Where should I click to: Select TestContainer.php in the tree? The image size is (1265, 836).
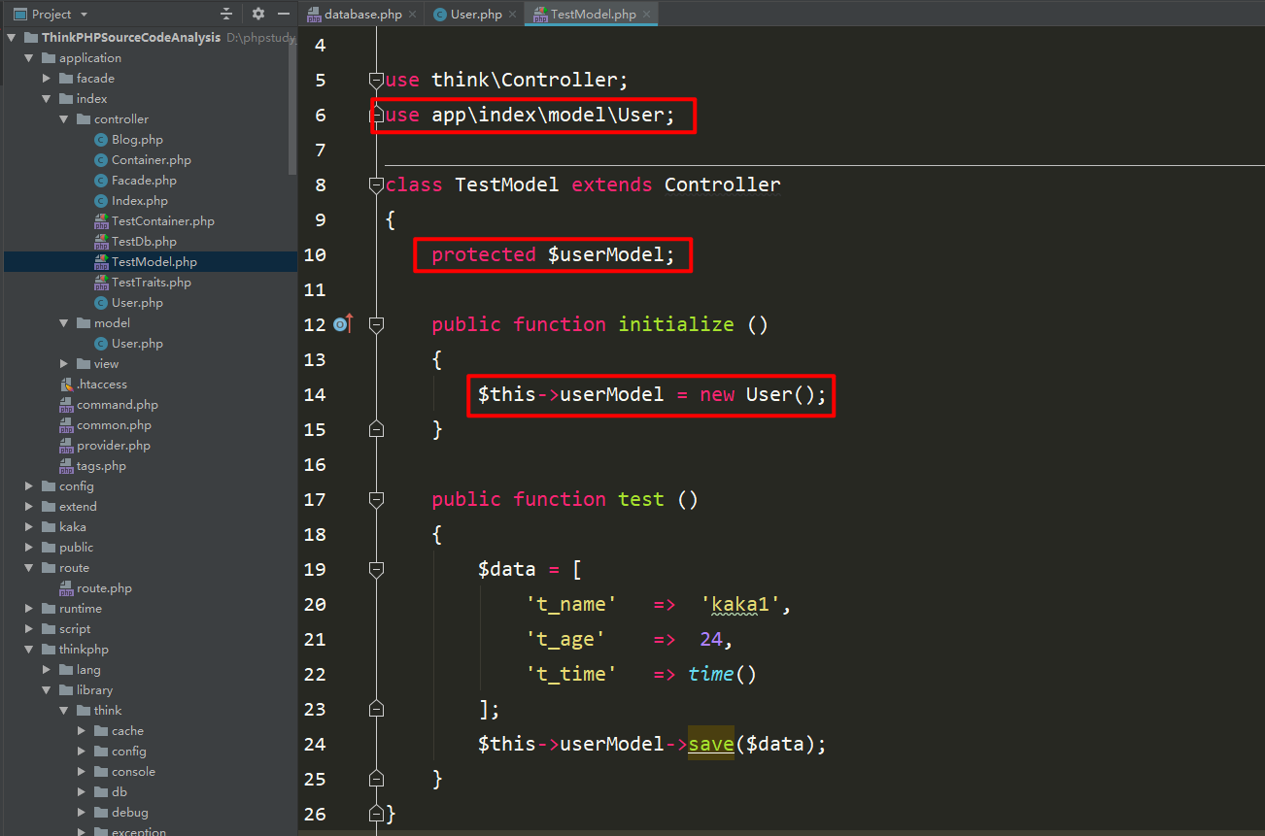click(162, 221)
